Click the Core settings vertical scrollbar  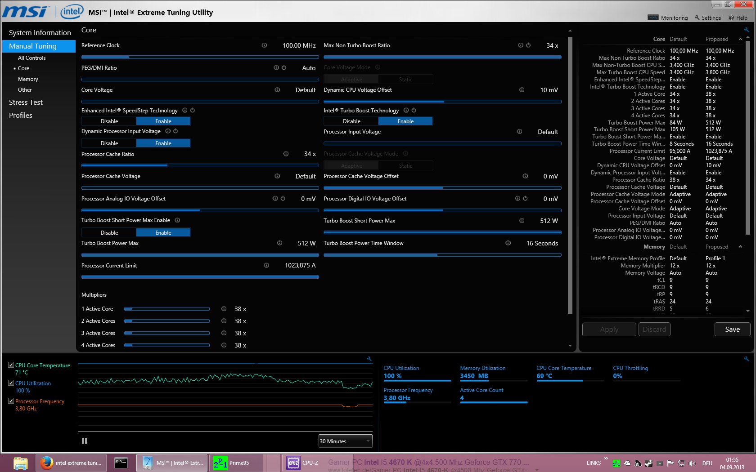click(x=570, y=175)
